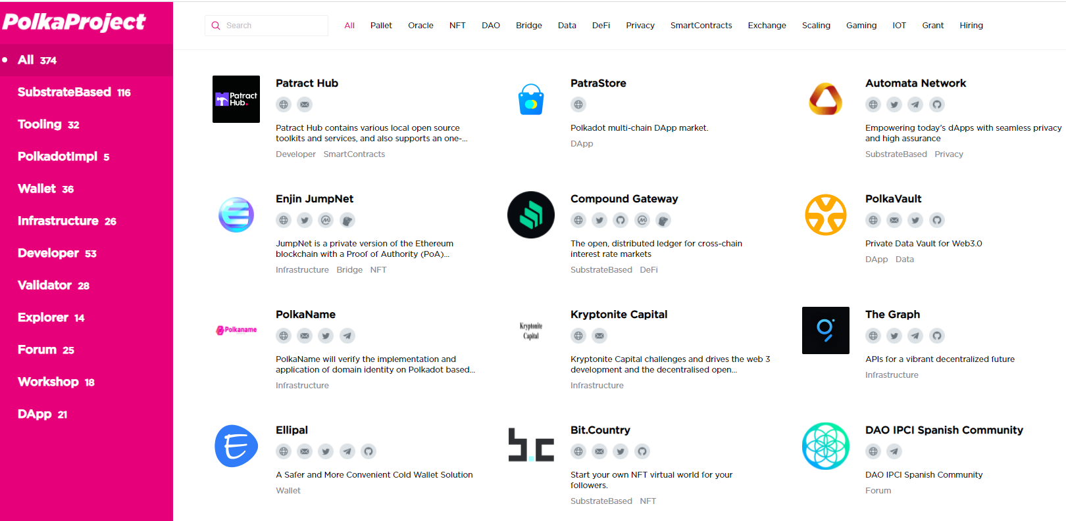Switch to the SmartContracts filter tab

coord(701,26)
